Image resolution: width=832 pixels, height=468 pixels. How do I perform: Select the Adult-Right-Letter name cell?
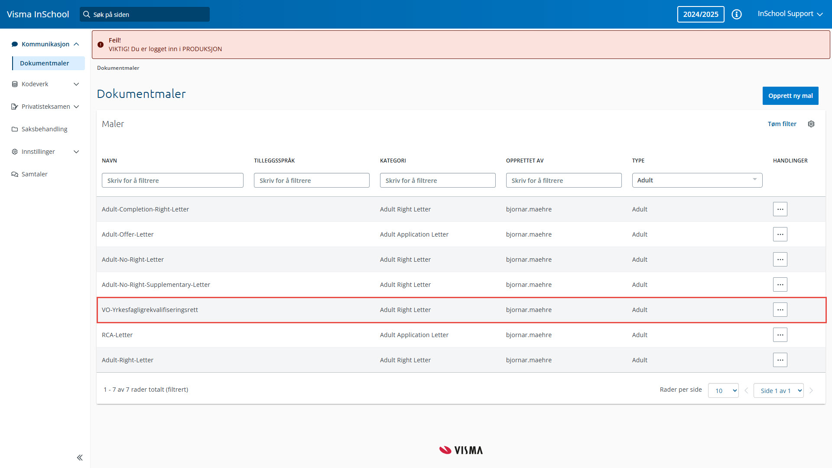point(127,360)
